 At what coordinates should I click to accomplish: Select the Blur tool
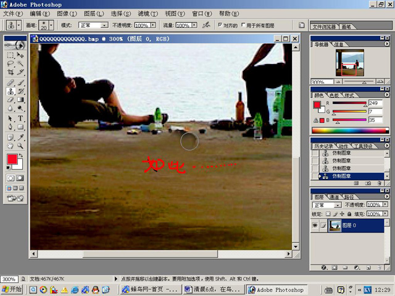(x=10, y=109)
